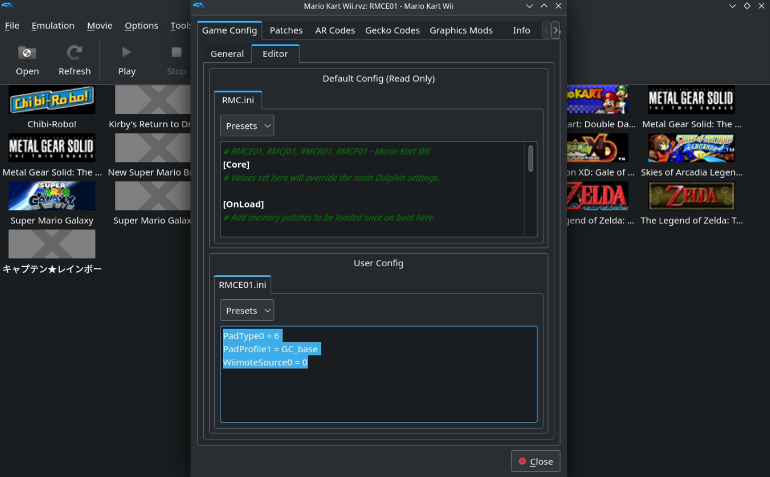Open Presets dropdown in Default Config
Viewport: 770px width, 477px height.
tap(247, 126)
